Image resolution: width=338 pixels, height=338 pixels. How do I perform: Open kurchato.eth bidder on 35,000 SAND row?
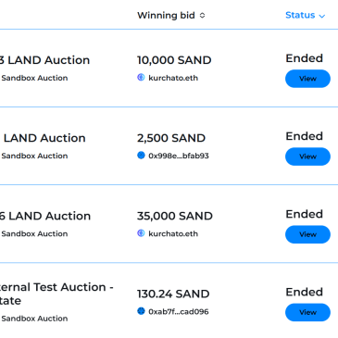pos(173,233)
